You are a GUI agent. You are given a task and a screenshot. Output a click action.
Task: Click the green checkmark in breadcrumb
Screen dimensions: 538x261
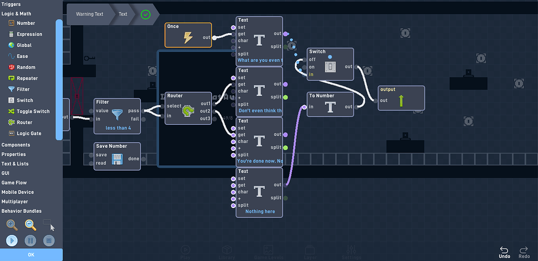[146, 14]
